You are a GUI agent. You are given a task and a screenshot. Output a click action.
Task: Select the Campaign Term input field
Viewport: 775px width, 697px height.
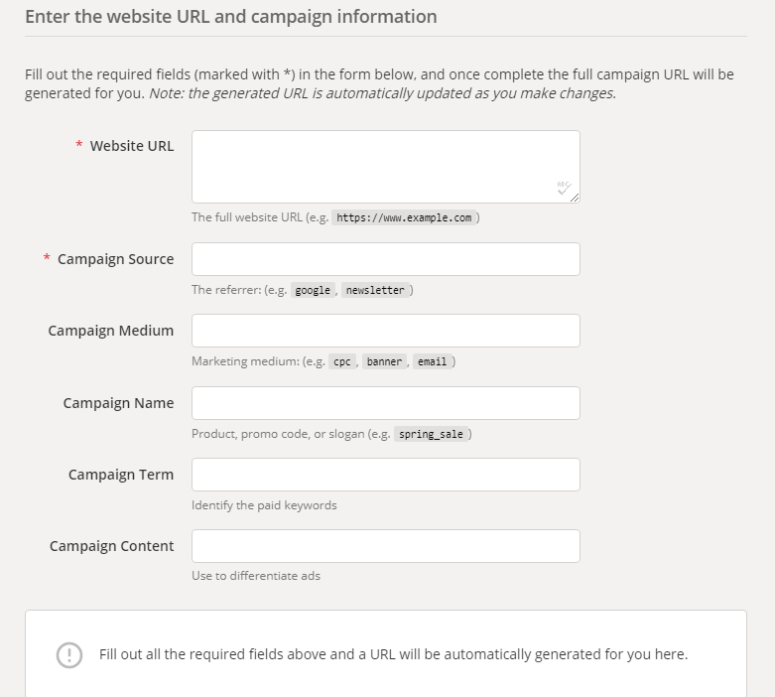coord(386,475)
